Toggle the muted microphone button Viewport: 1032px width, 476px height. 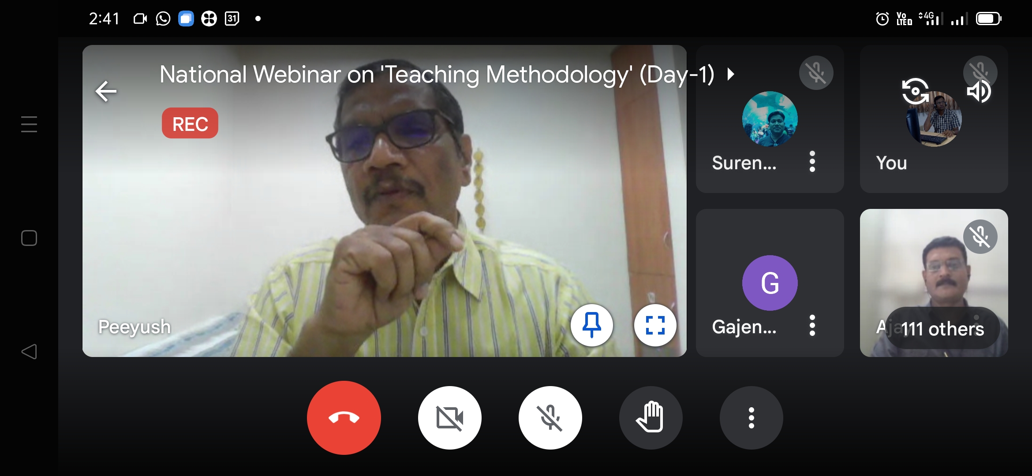coord(550,417)
